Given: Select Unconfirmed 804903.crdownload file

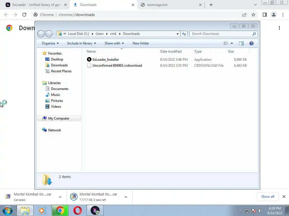Looking at the screenshot, I should 117,65.
